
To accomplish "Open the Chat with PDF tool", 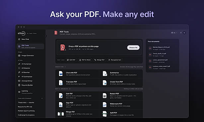I will point(77,74).
